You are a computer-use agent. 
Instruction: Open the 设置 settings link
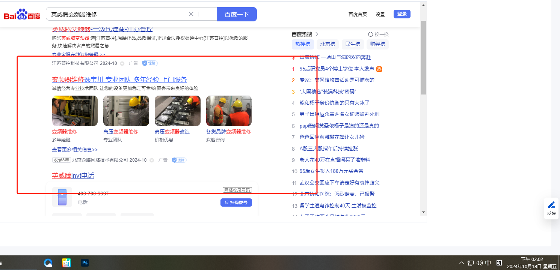[380, 14]
